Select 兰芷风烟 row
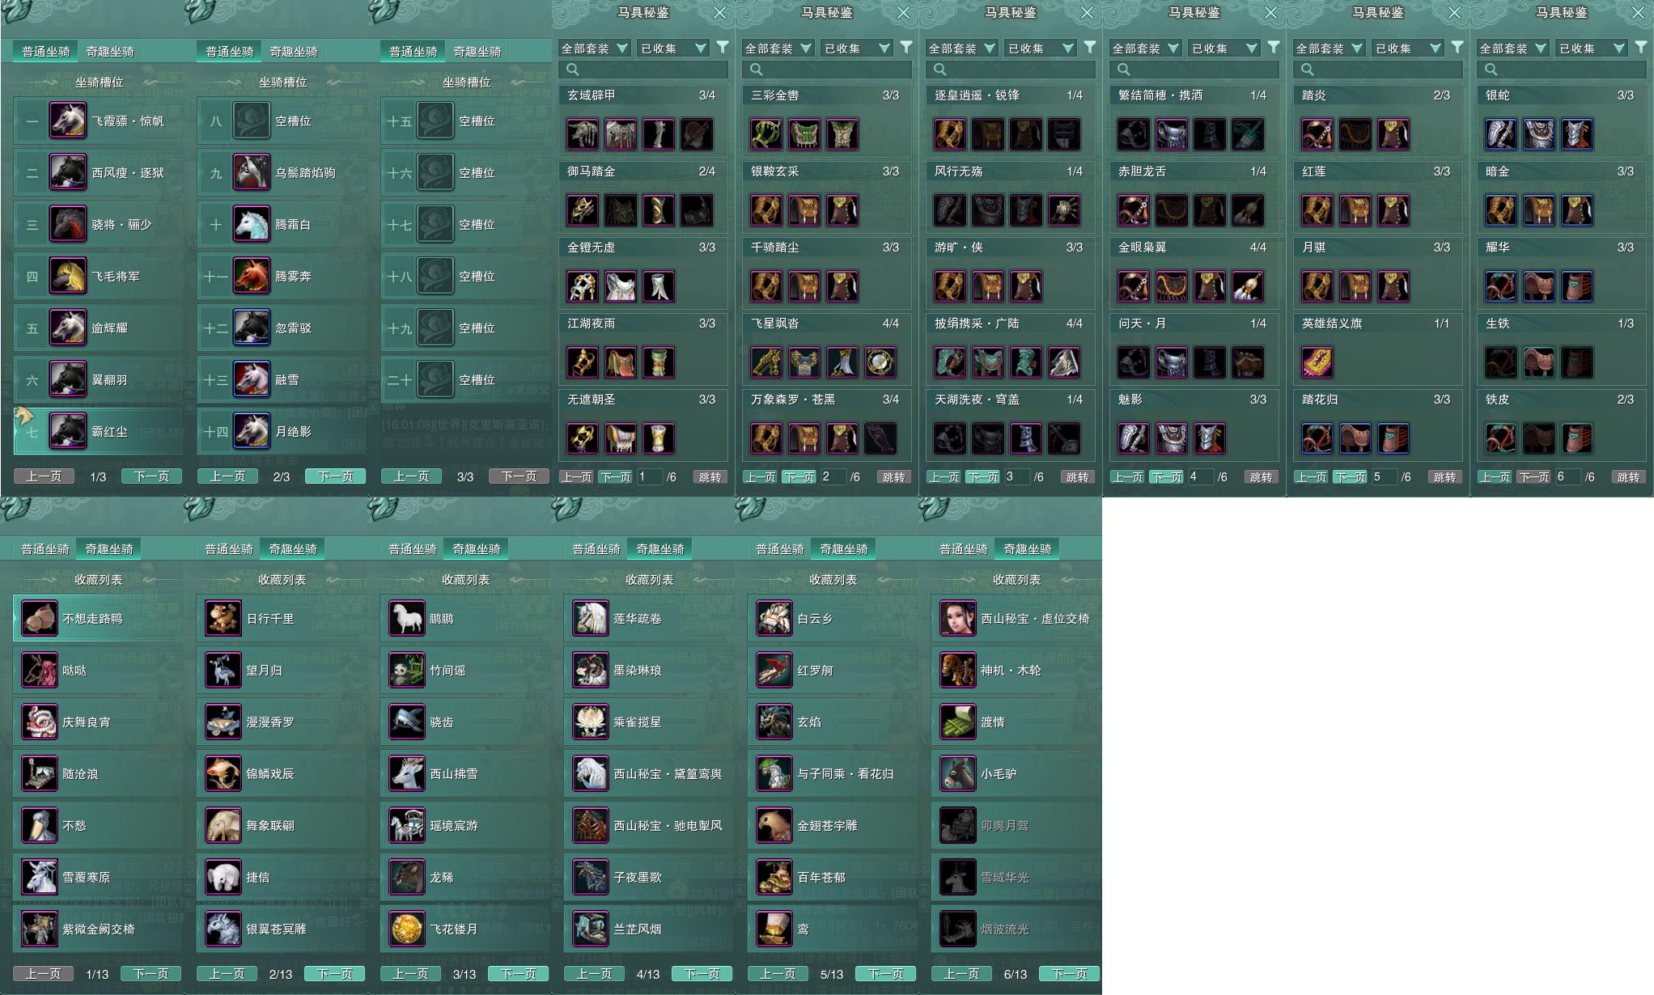 (x=649, y=929)
